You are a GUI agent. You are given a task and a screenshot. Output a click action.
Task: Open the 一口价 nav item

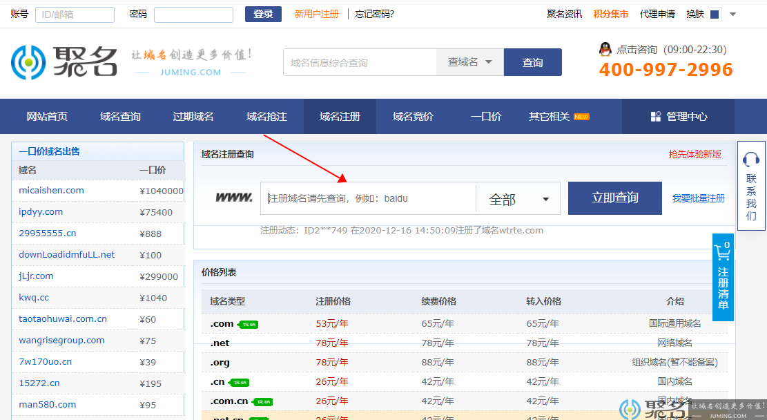pos(486,117)
